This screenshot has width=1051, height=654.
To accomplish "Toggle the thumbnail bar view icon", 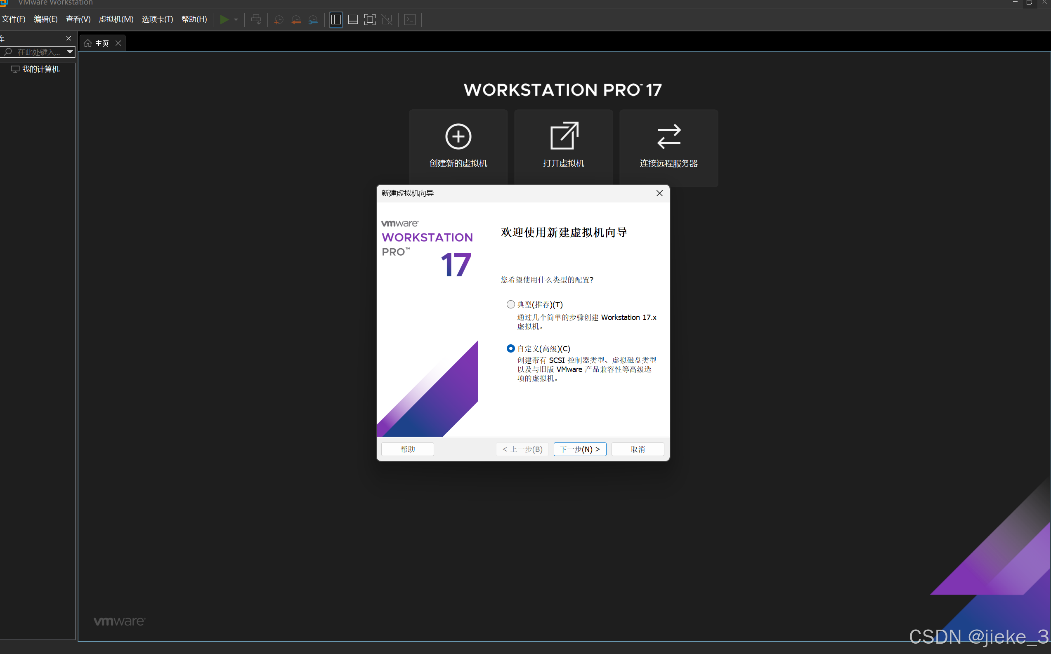I will [353, 19].
